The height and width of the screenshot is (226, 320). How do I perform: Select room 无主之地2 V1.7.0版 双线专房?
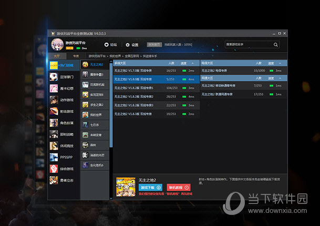tap(157, 70)
